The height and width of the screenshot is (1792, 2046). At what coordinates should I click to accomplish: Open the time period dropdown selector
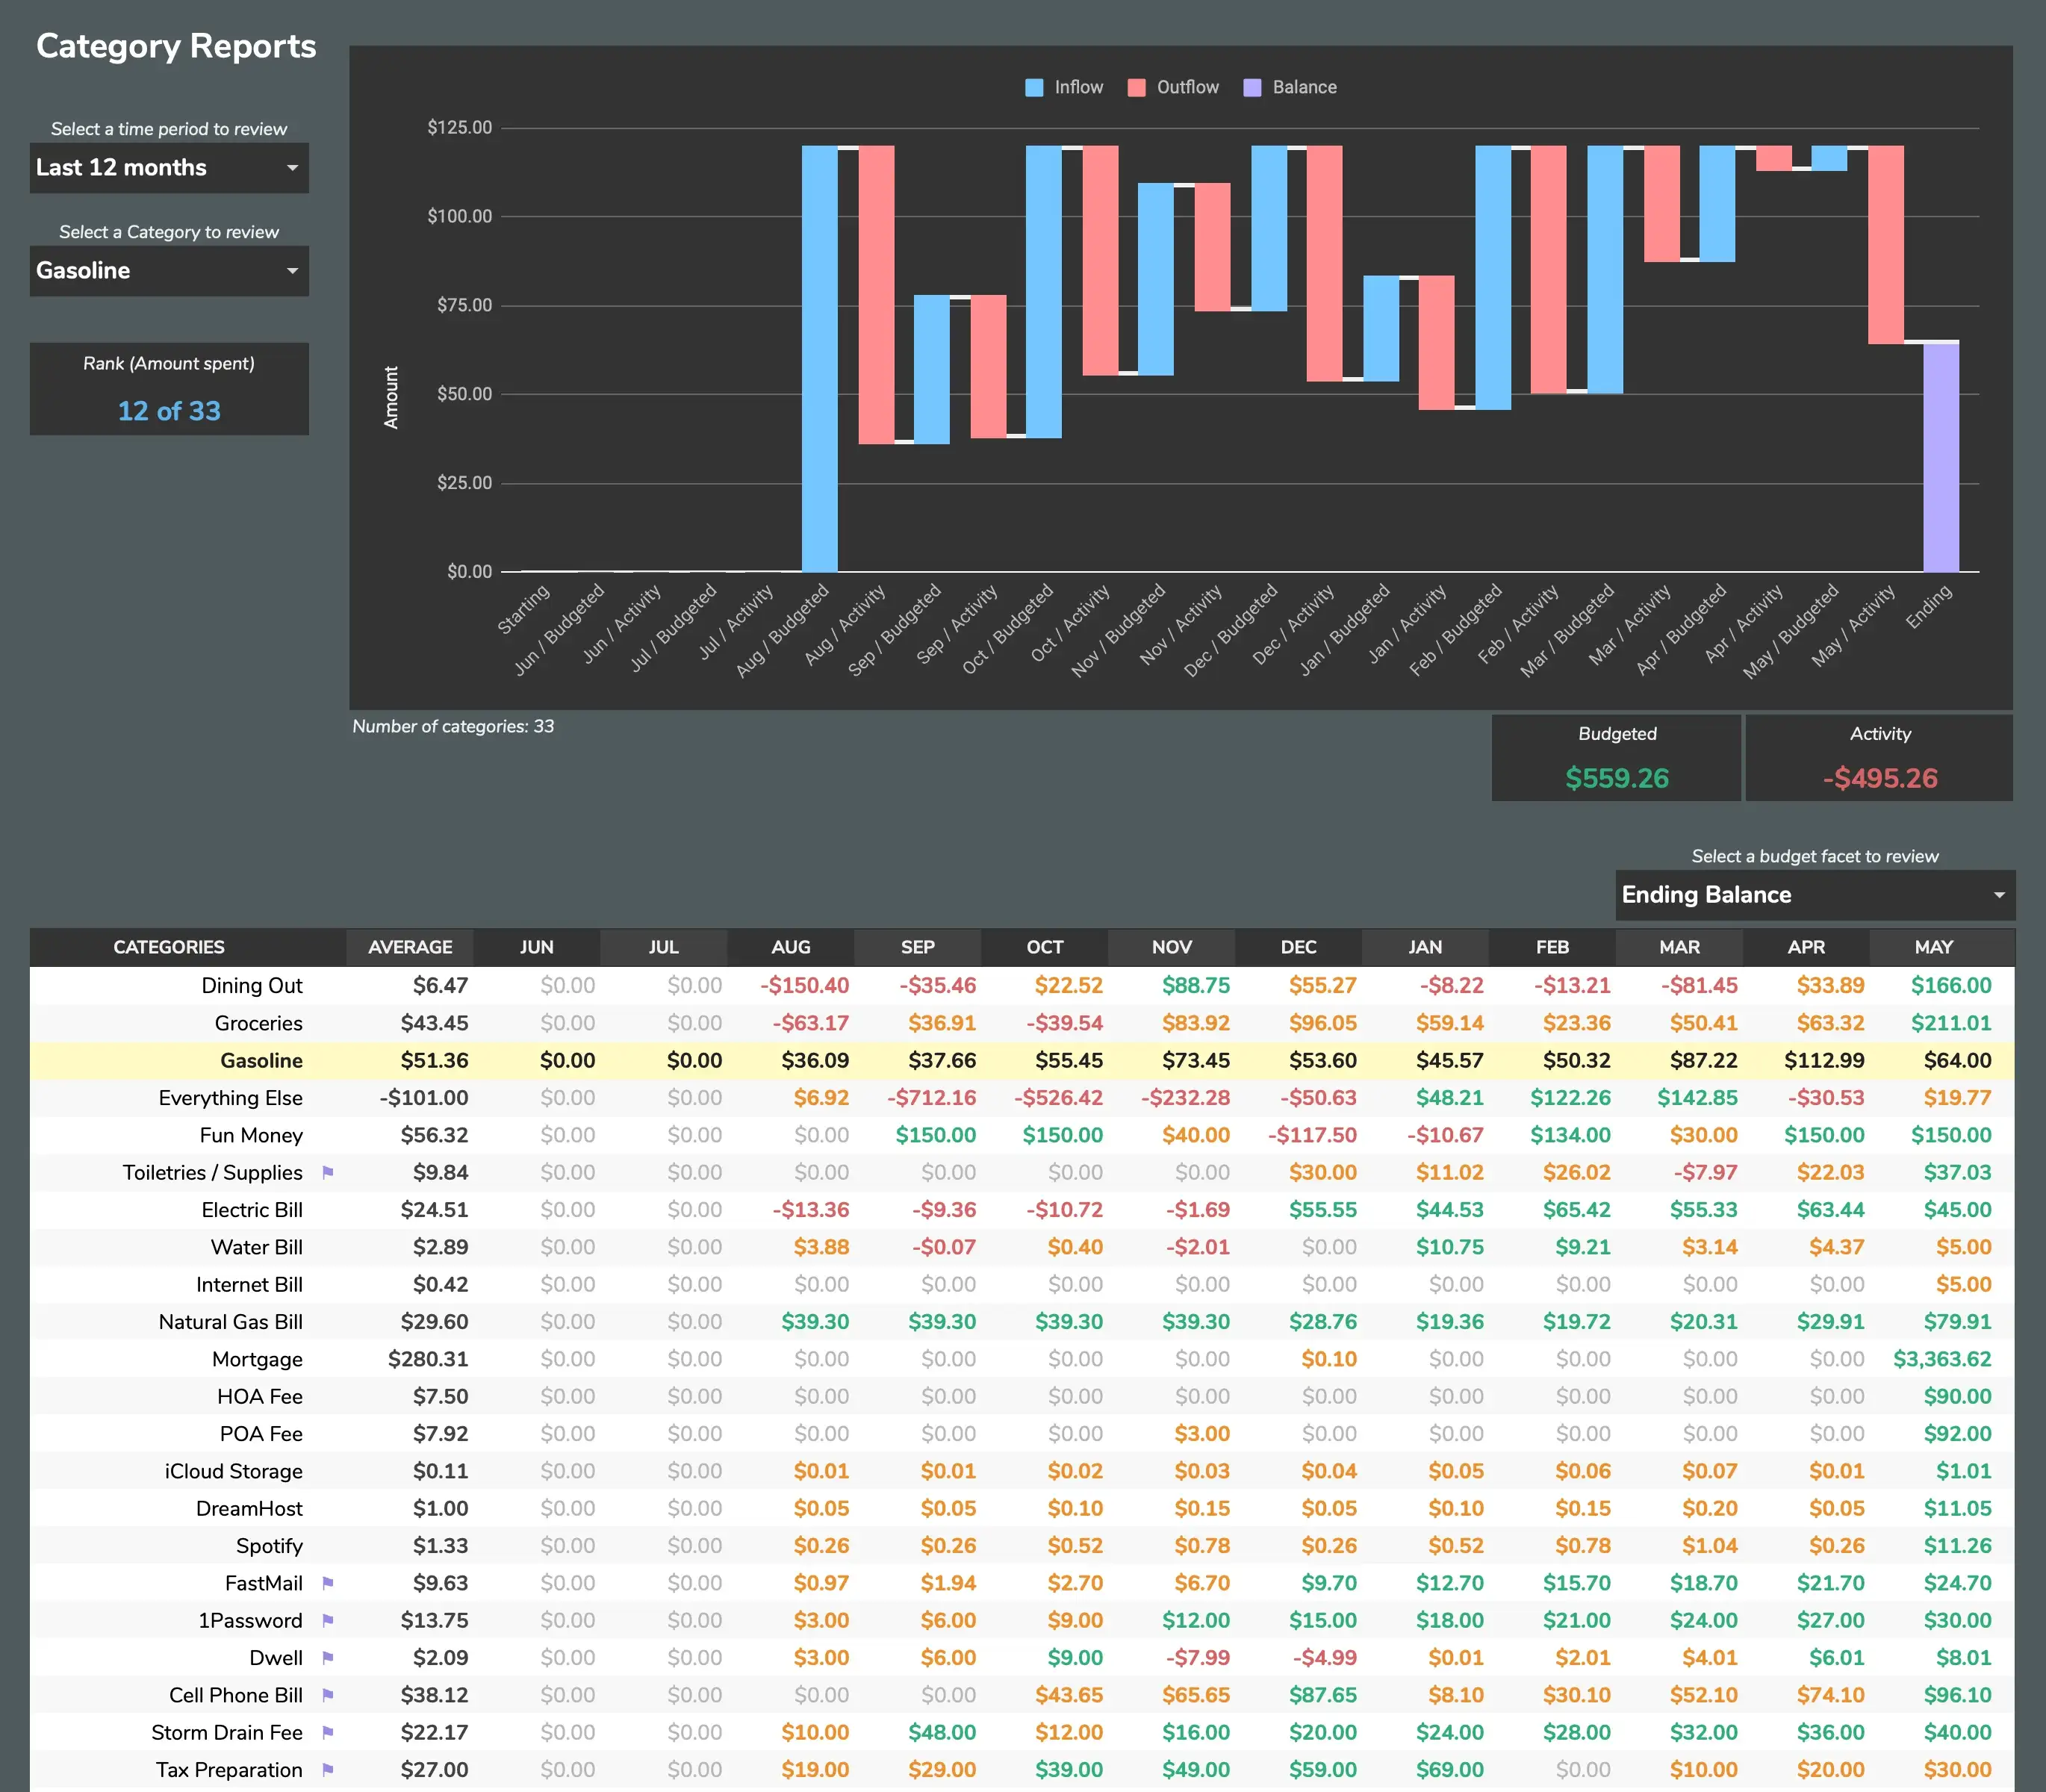tap(169, 169)
